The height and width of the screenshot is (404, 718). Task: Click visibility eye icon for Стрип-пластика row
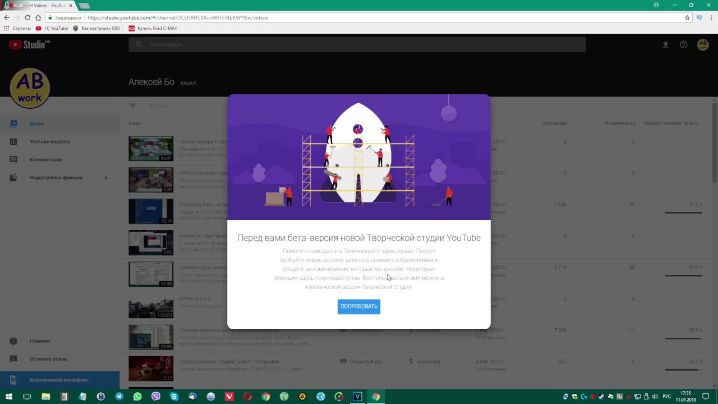343,361
